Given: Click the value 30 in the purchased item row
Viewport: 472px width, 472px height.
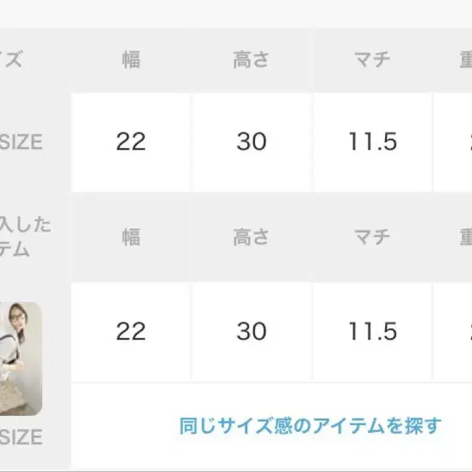Looking at the screenshot, I should [251, 332].
